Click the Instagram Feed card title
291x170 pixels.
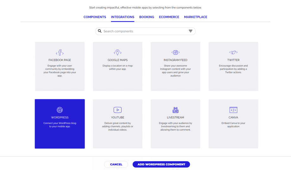(175, 60)
